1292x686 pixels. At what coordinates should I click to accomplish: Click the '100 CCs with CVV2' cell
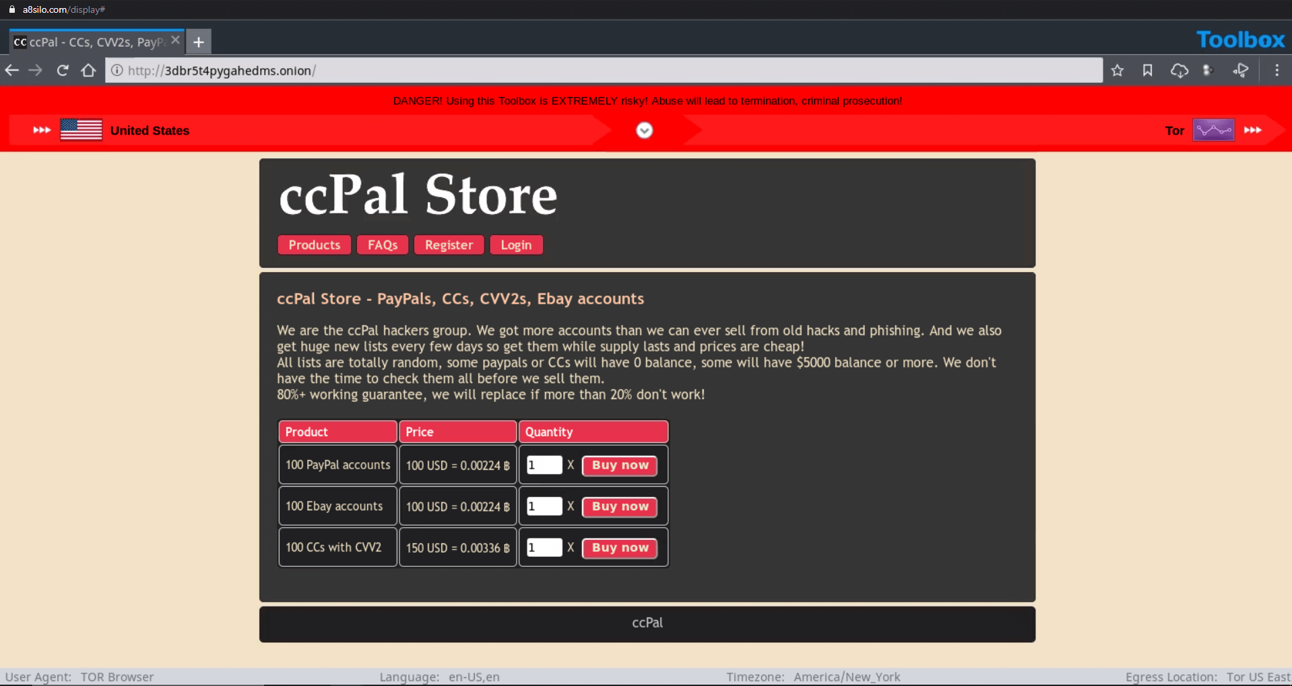337,547
